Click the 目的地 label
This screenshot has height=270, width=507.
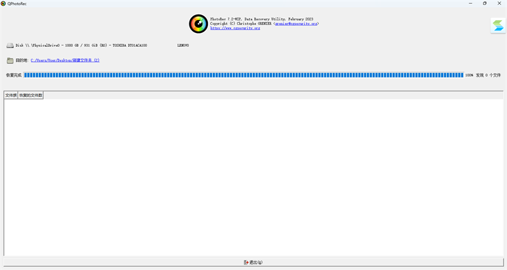point(22,60)
